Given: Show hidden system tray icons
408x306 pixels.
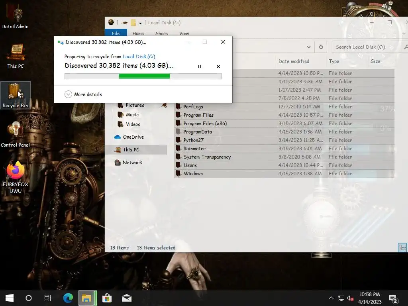Looking at the screenshot, I should coord(331,298).
